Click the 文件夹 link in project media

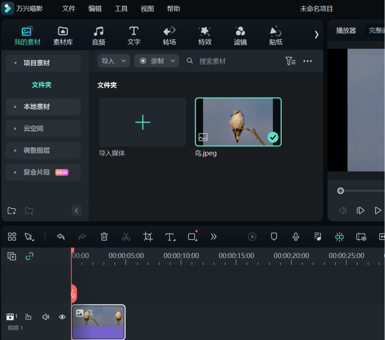coord(41,84)
